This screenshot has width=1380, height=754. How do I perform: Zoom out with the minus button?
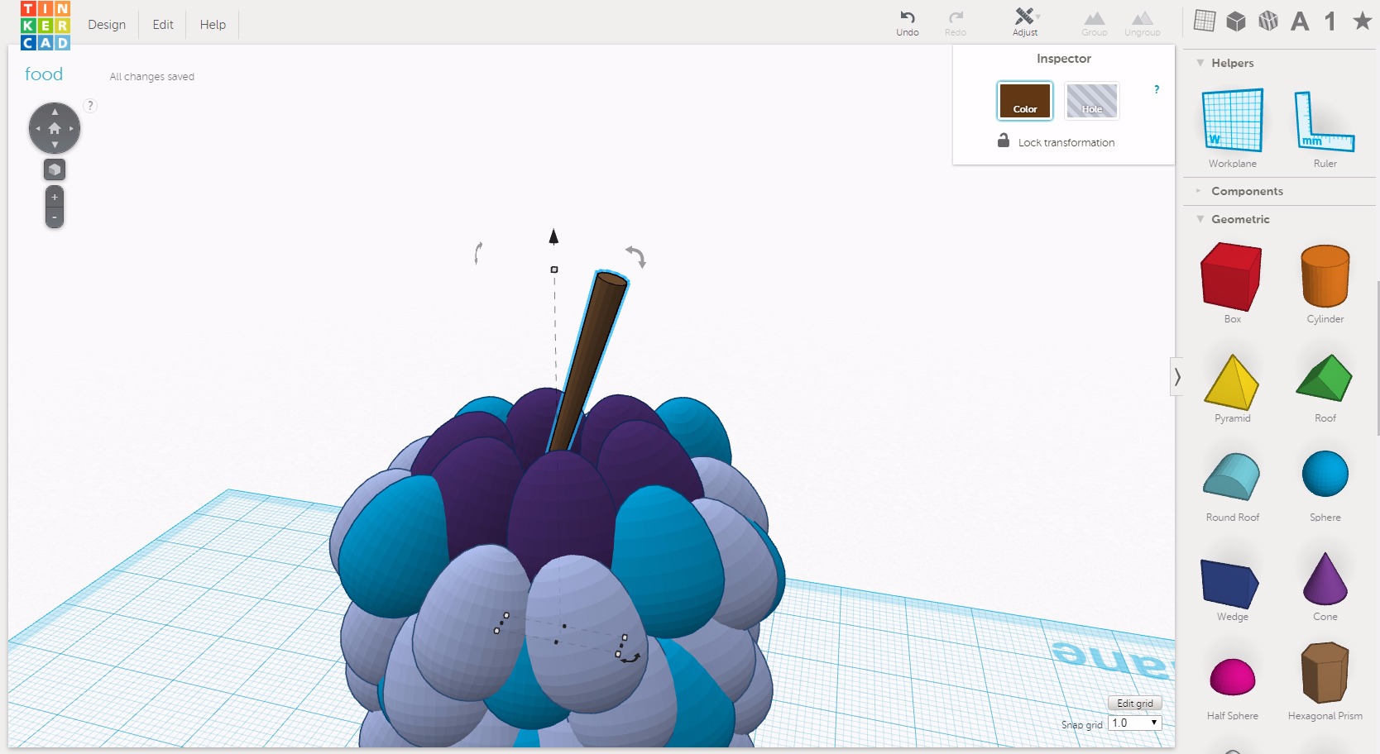[x=55, y=217]
